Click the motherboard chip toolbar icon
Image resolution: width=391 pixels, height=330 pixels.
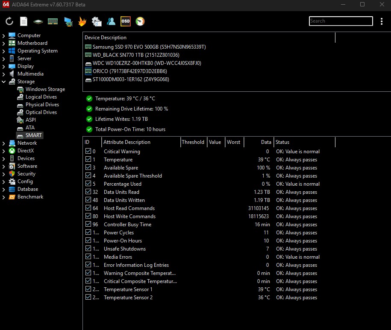coord(38,22)
